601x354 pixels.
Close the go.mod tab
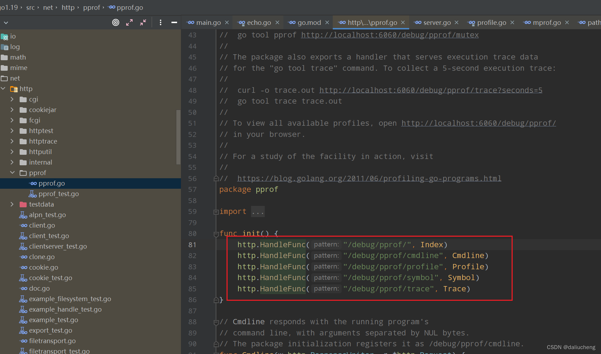327,22
